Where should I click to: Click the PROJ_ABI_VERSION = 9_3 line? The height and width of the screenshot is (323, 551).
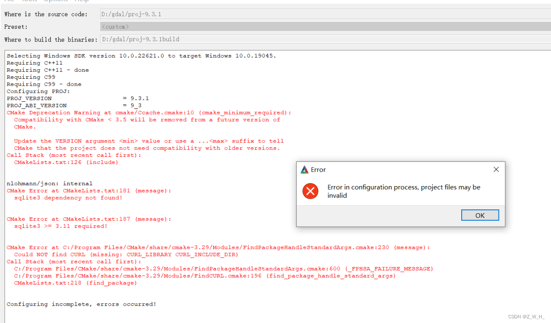74,106
